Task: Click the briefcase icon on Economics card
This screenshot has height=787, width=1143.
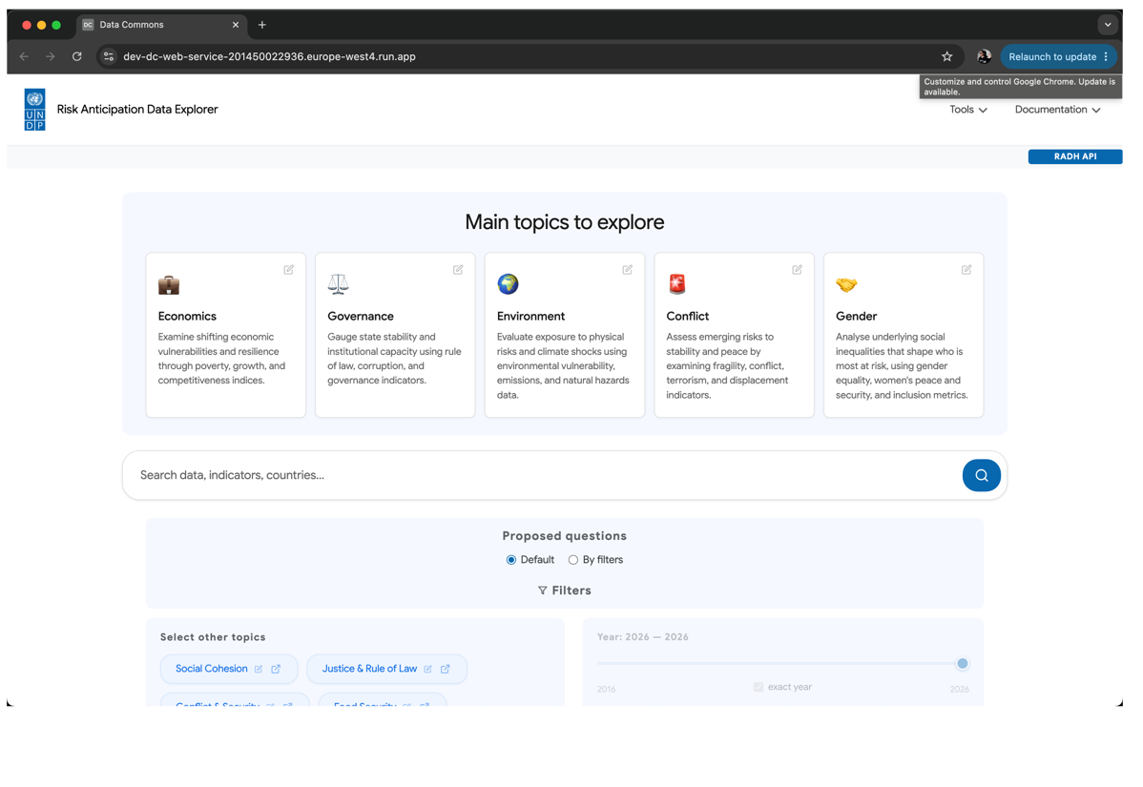Action: coord(168,285)
